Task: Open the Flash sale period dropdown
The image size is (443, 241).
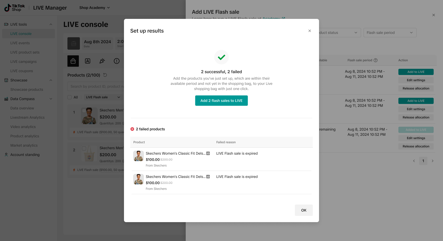Action: click(x=390, y=33)
